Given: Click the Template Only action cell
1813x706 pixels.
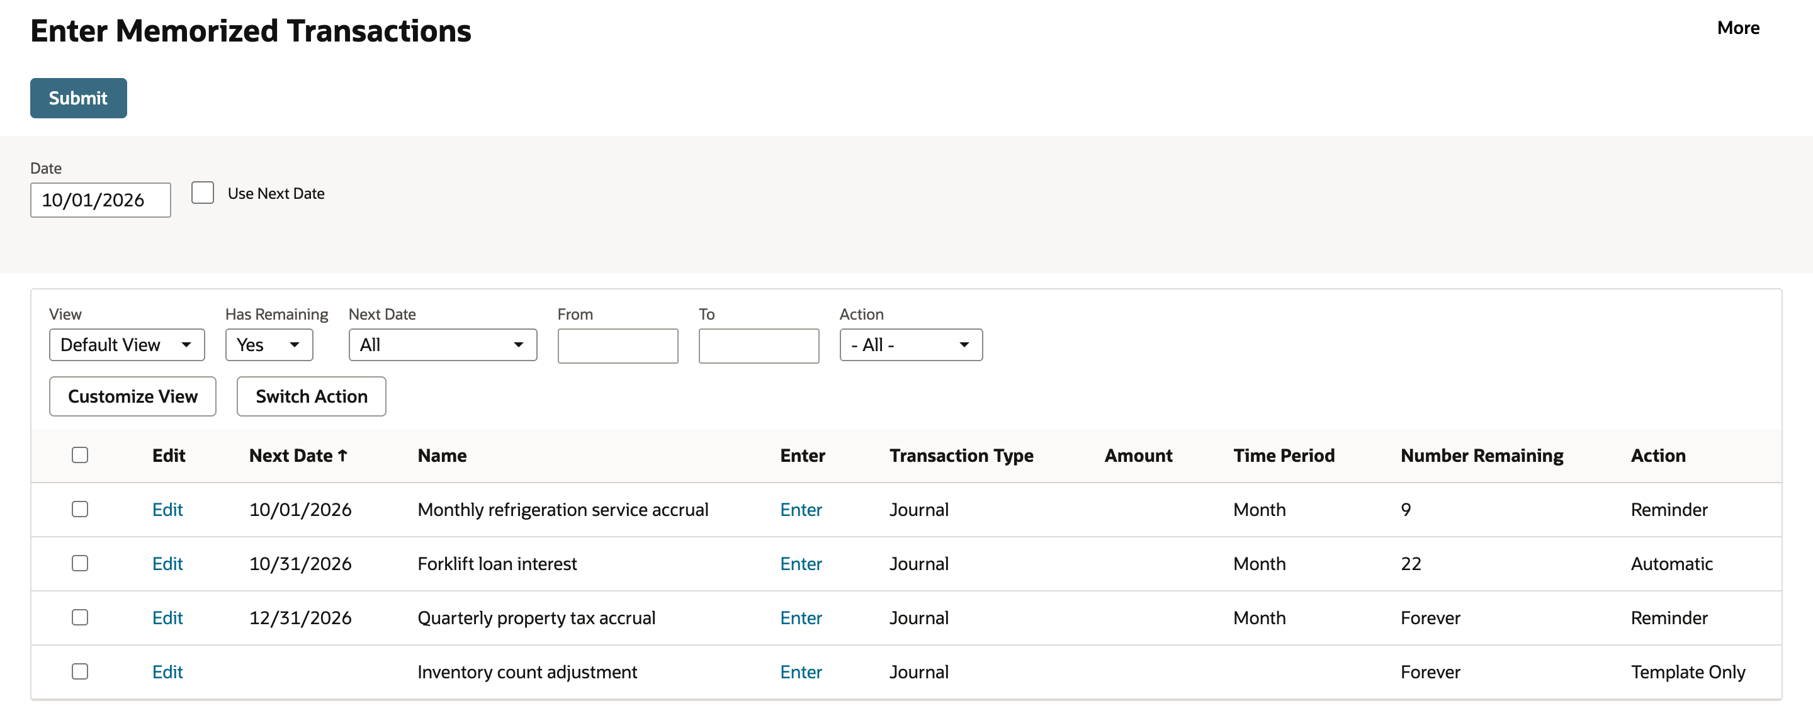Looking at the screenshot, I should tap(1688, 672).
